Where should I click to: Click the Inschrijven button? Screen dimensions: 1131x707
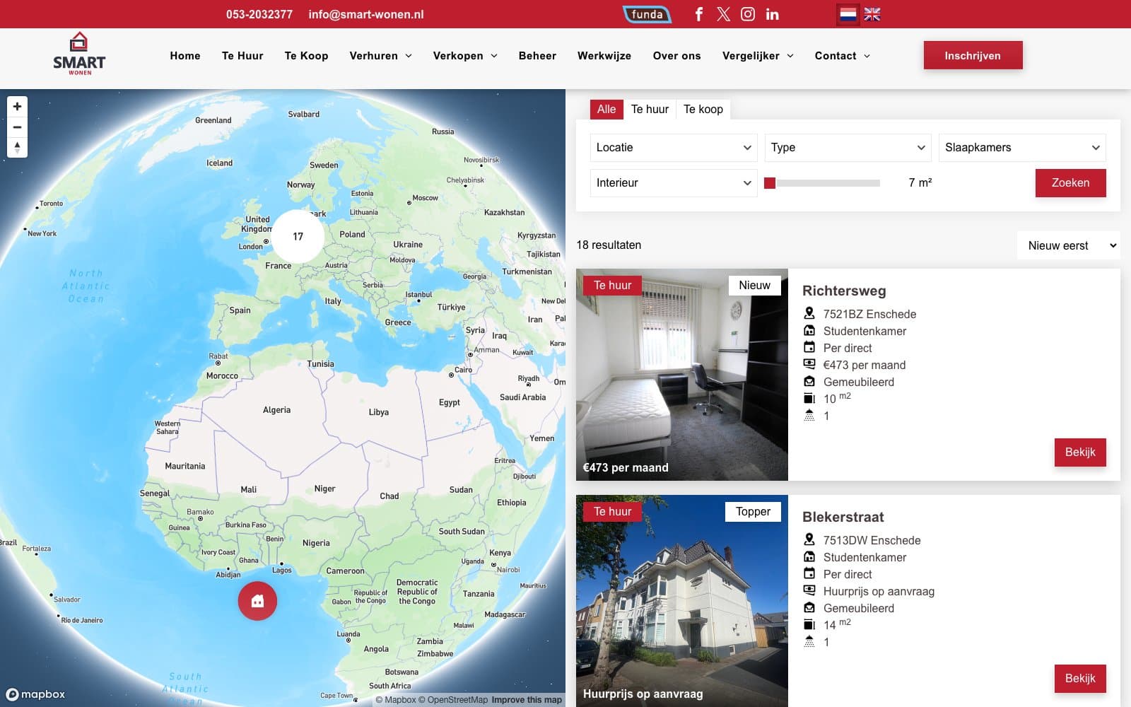click(973, 55)
